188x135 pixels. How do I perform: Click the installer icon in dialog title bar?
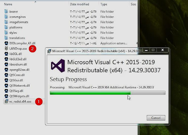[49, 51]
